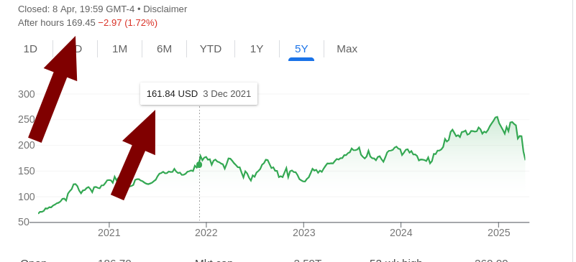Select the 1D time range tab

click(30, 49)
